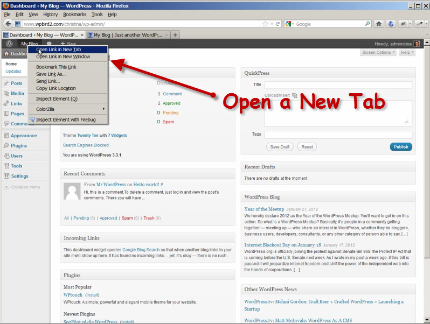The height and width of the screenshot is (324, 430).
Task: Choose Copy Link Location
Action: coord(67,88)
